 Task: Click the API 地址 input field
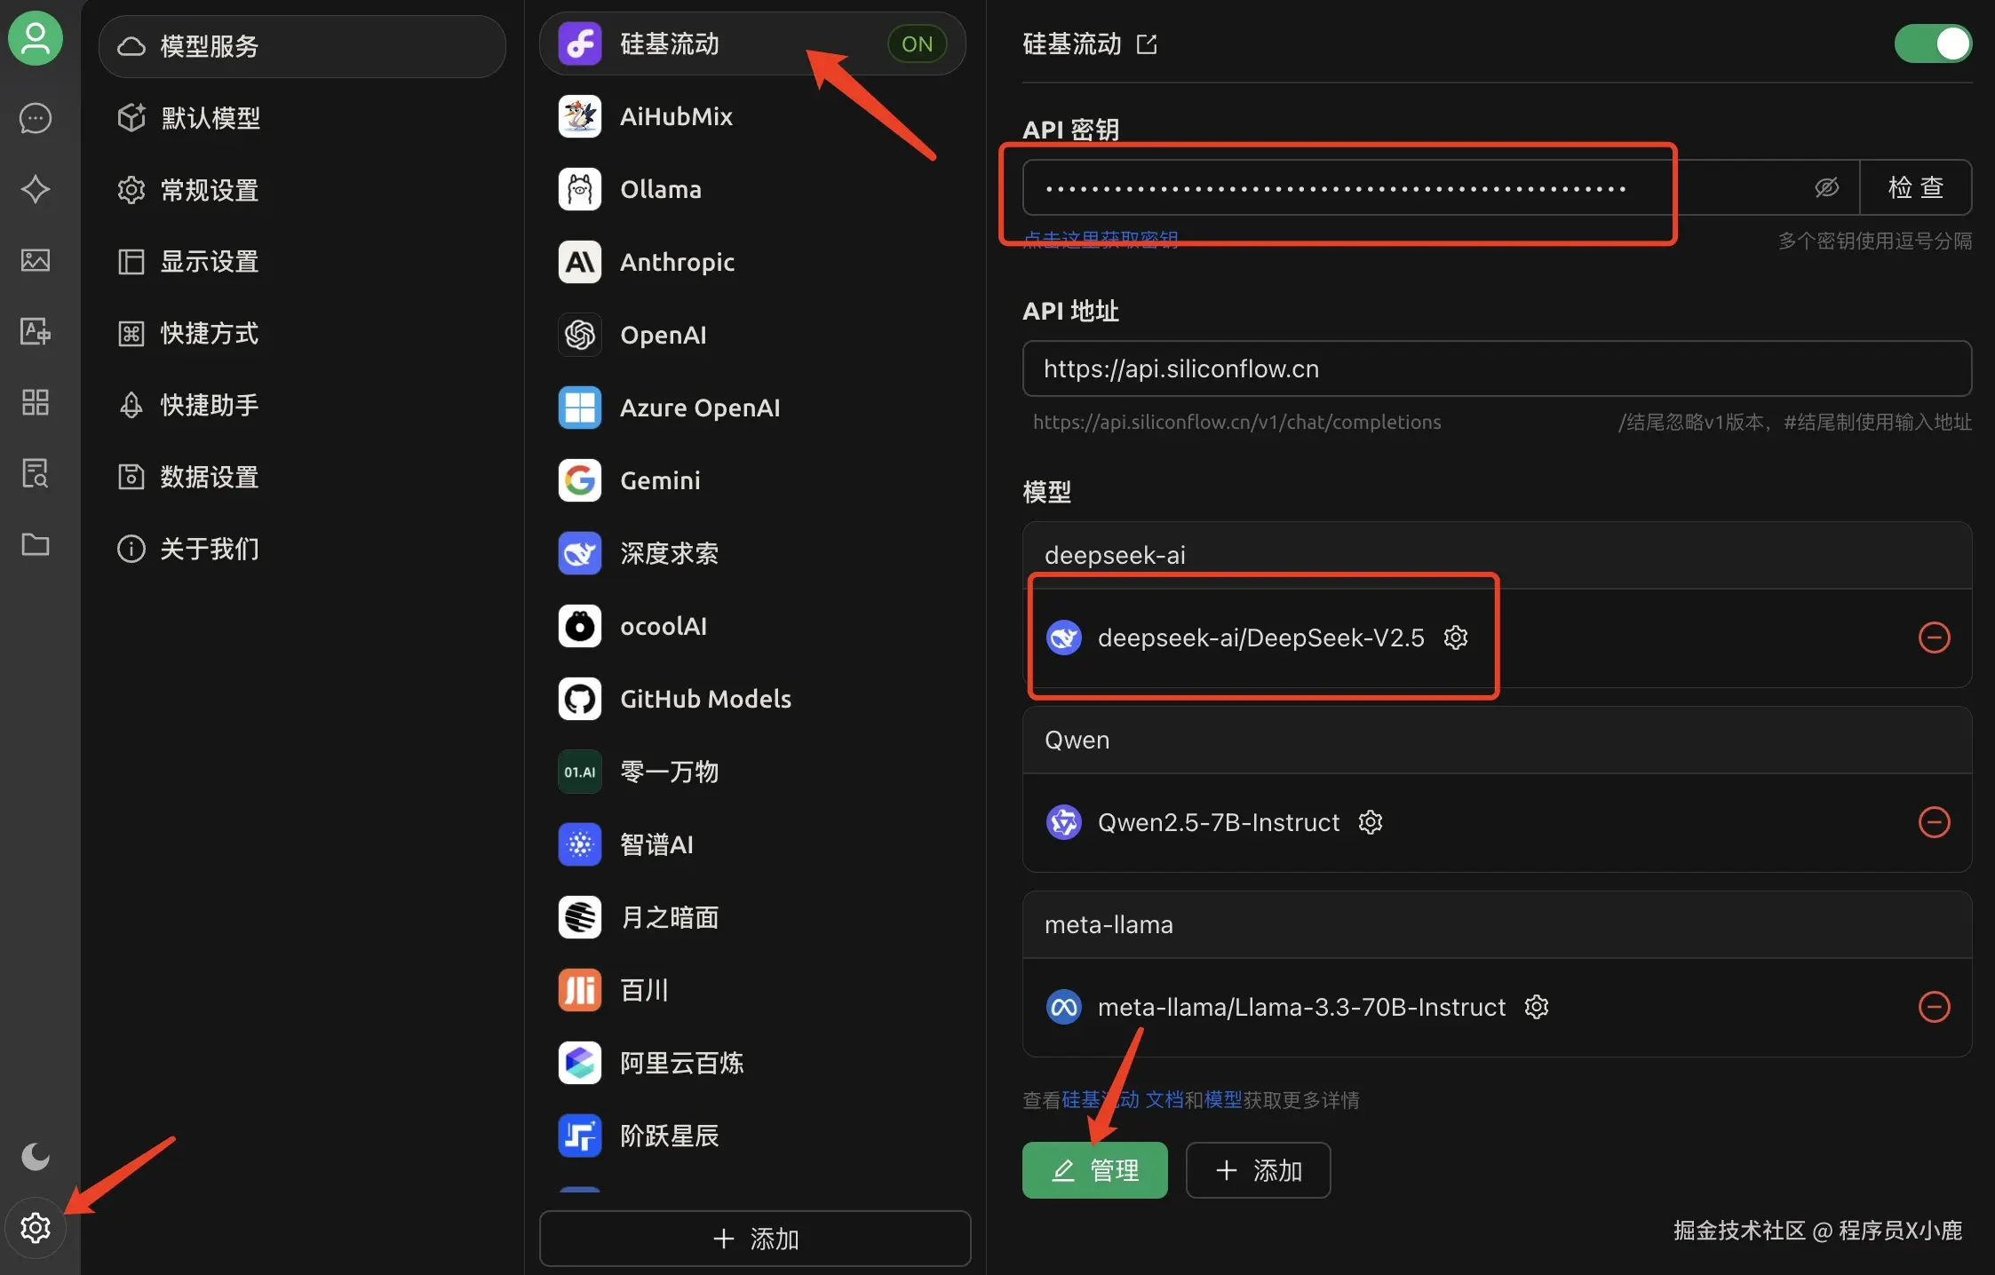1496,368
